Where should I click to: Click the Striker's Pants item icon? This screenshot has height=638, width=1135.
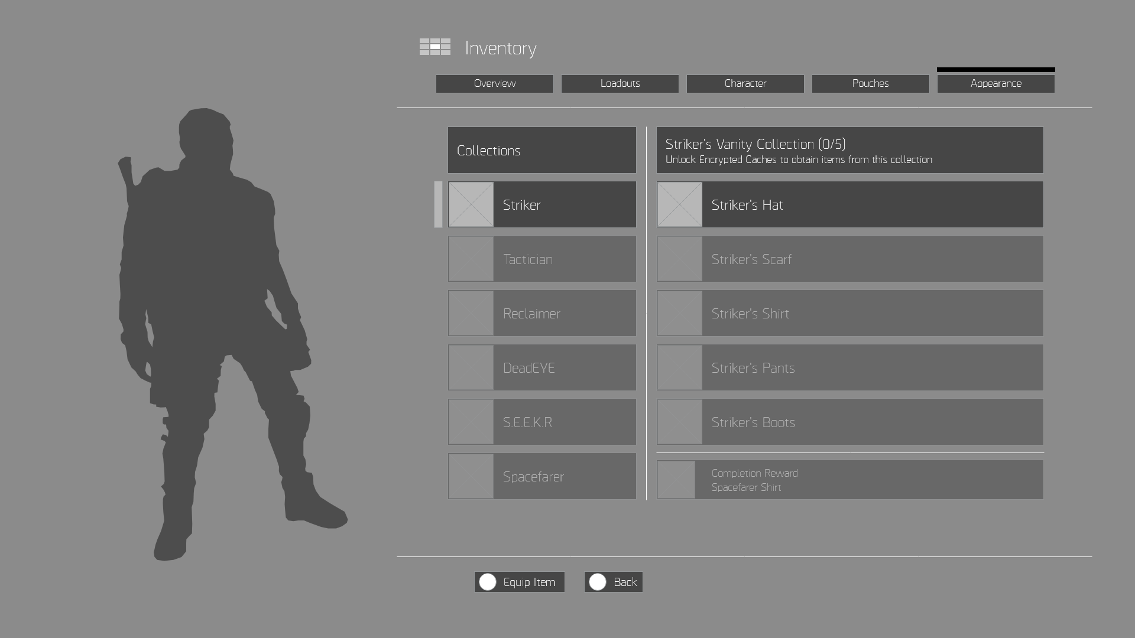(x=680, y=367)
